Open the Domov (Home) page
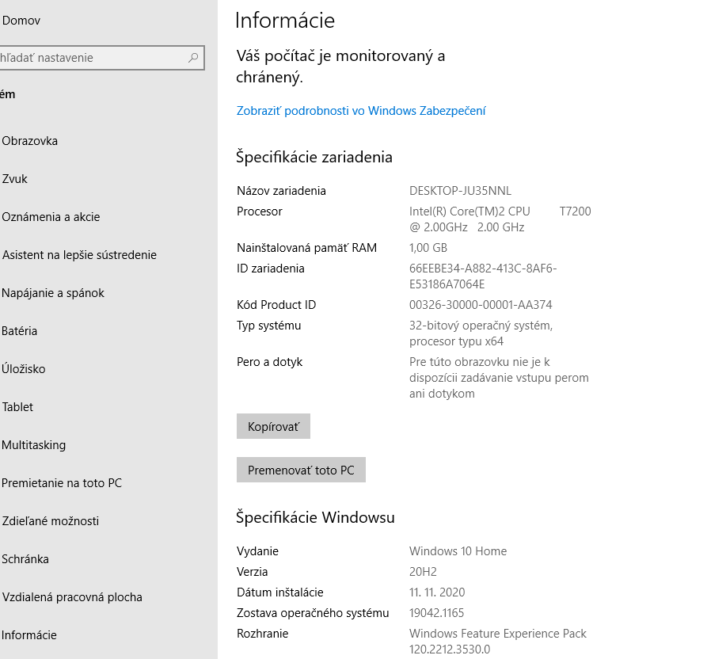 (21, 21)
